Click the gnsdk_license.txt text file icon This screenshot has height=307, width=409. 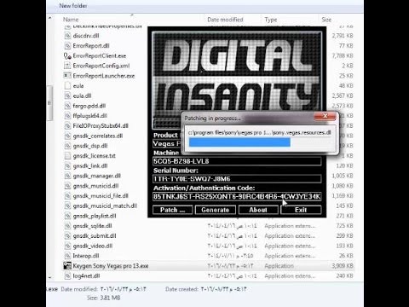click(x=67, y=156)
